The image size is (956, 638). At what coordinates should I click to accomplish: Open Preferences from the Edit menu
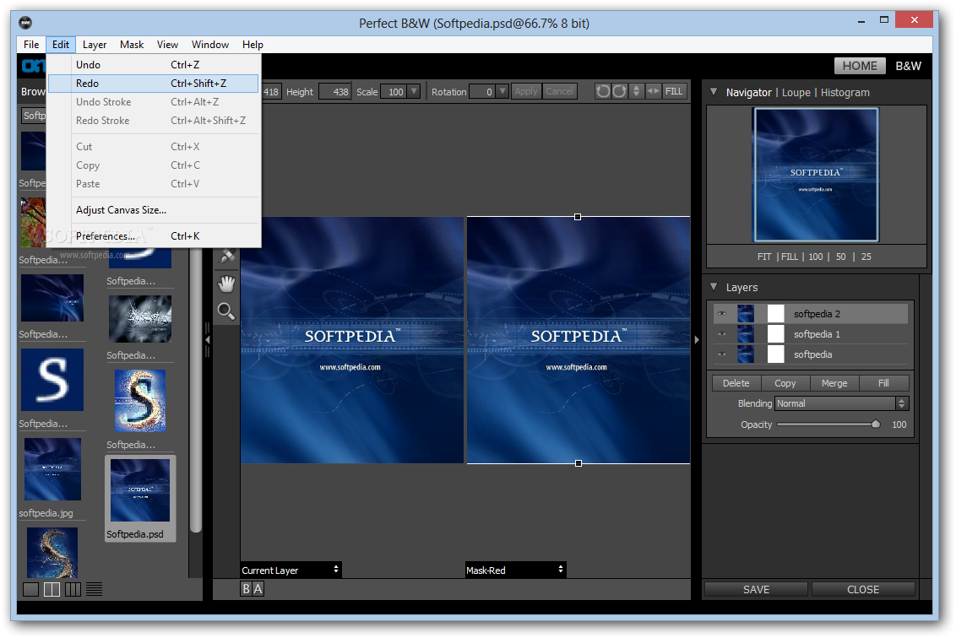point(154,236)
